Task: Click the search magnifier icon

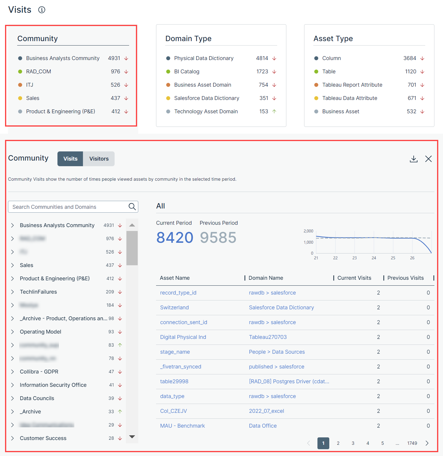Action: pos(132,206)
